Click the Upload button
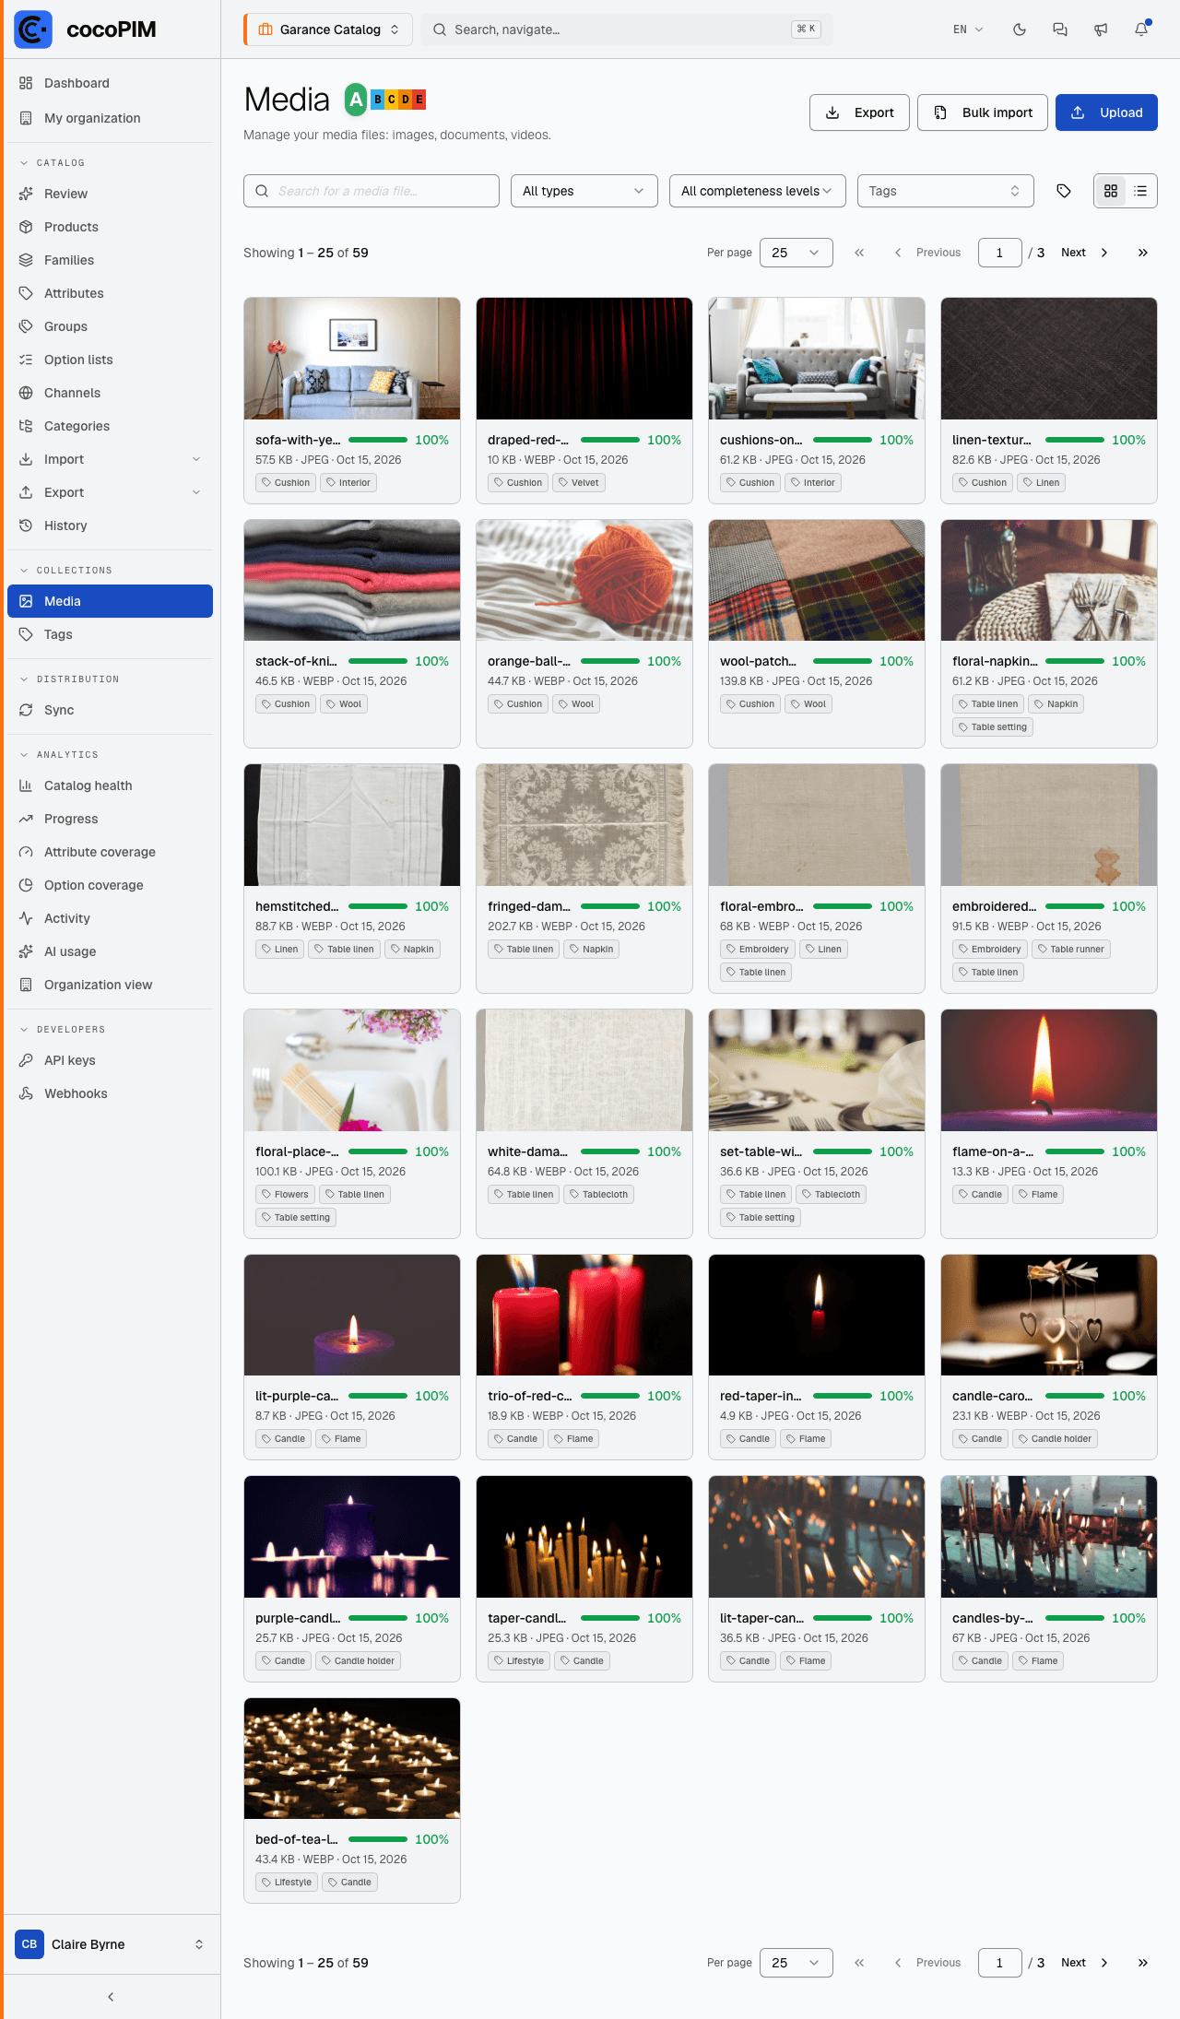1180x2019 pixels. [1106, 112]
